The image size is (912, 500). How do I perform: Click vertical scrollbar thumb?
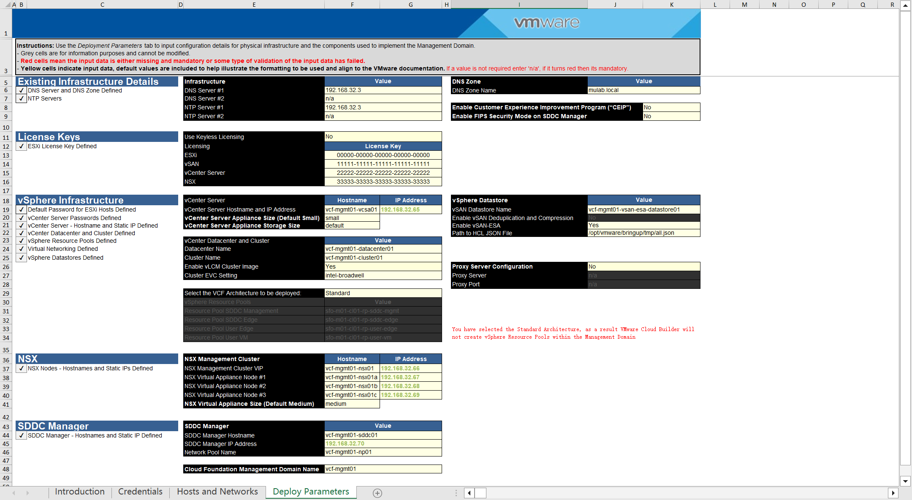point(905,238)
